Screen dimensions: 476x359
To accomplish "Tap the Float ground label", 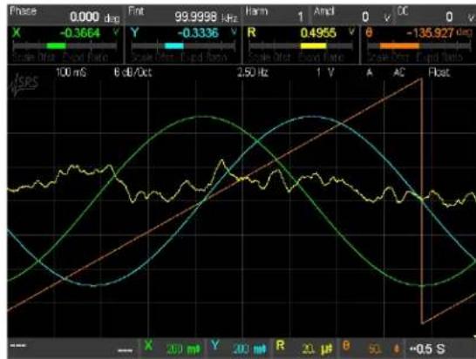I will (439, 72).
